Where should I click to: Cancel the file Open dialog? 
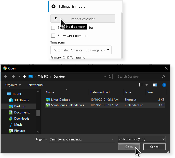tap(154, 147)
